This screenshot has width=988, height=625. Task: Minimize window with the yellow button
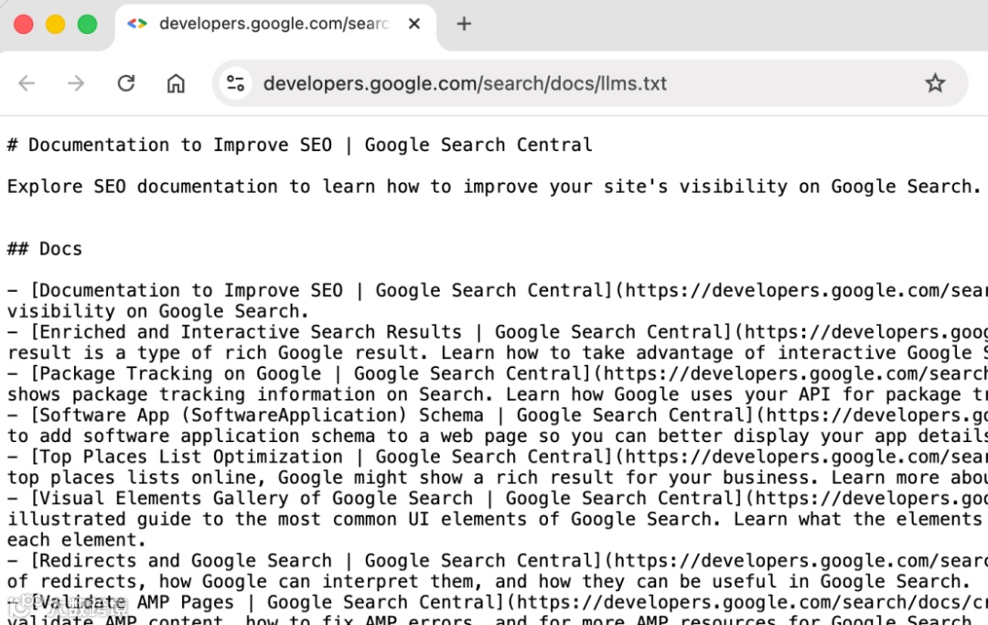coord(55,24)
